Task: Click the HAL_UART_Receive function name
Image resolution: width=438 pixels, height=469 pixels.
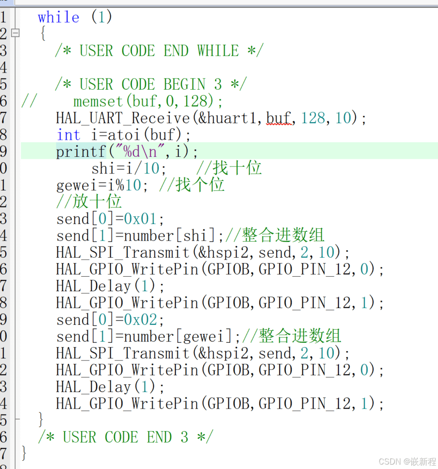Action: click(x=123, y=118)
